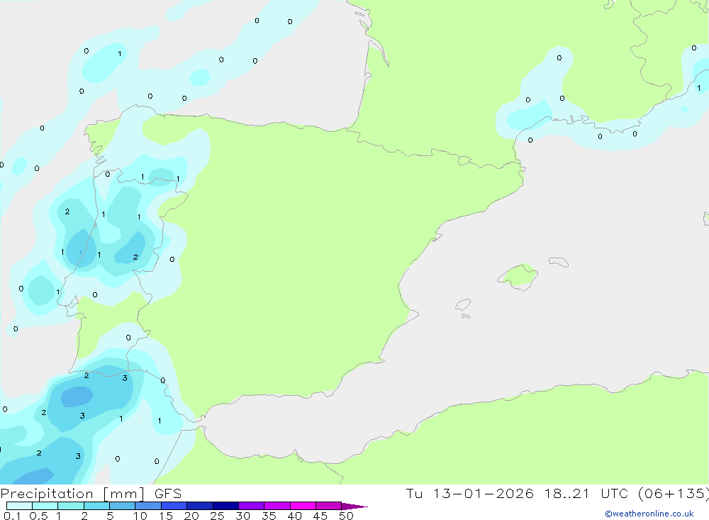Viewport: 709px width, 520px height.
Task: Select the 30–35 mm violet legend swatch
Action: pos(252,506)
